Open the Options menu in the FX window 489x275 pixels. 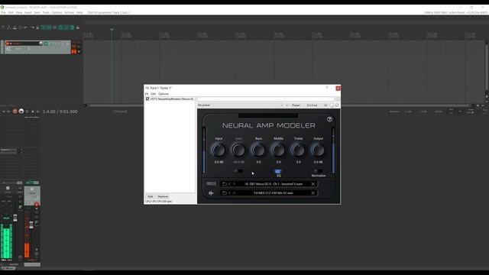(164, 94)
